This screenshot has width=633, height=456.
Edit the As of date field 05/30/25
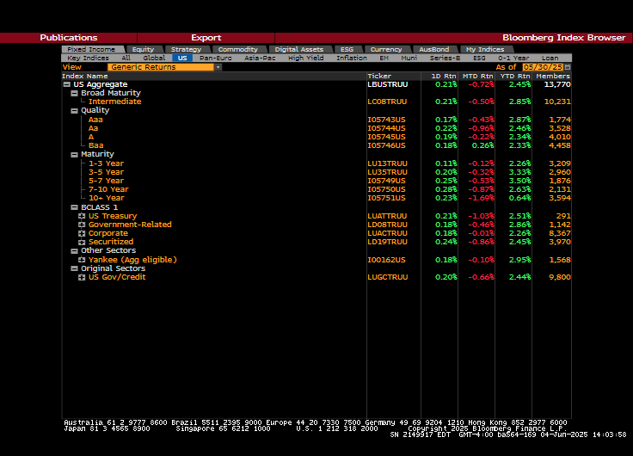click(x=543, y=67)
